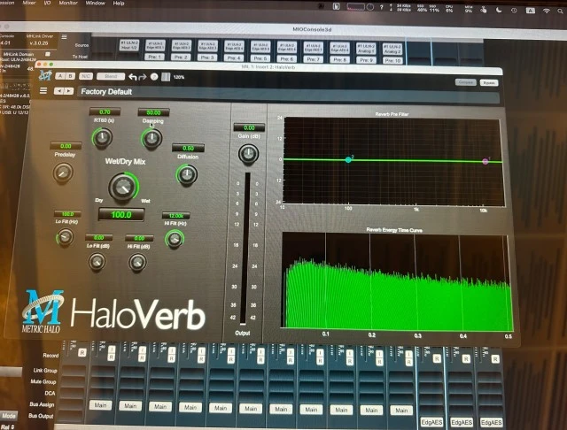
Task: Click the Hi Filt value field showing 12.00k
Action: click(175, 216)
